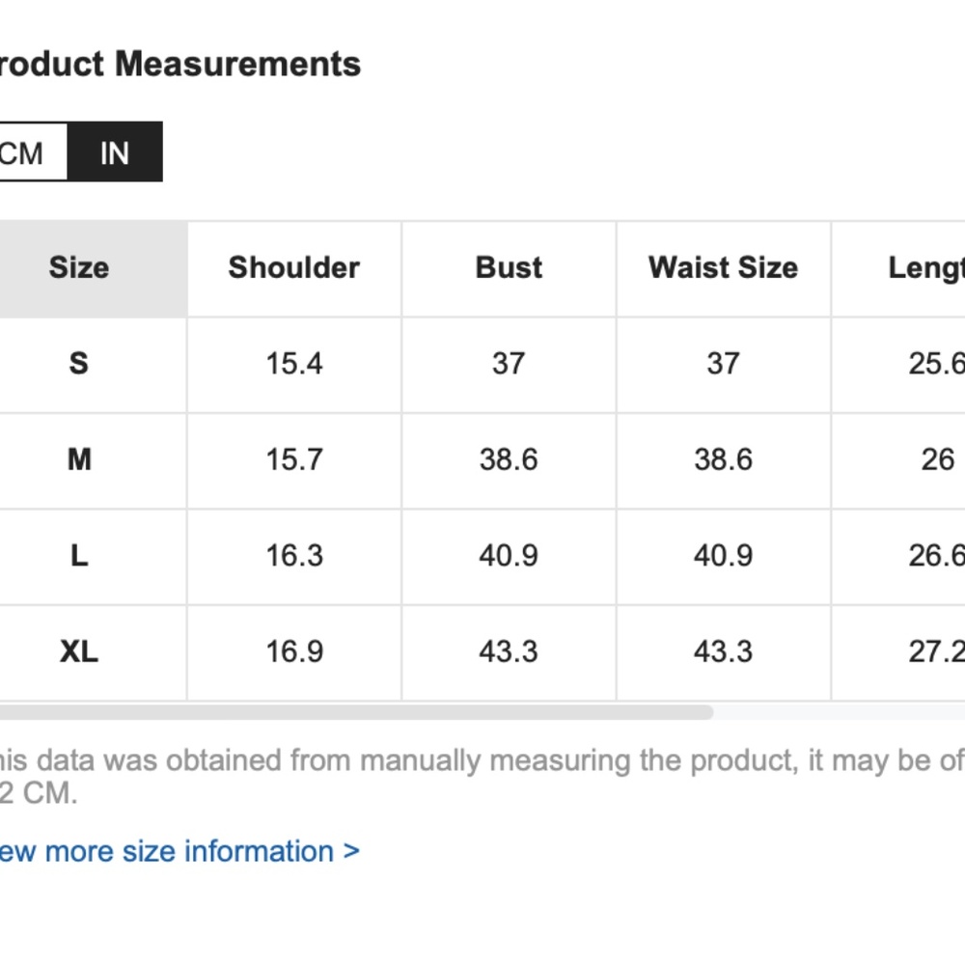Select the IN unit toggle
The height and width of the screenshot is (965, 965).
pyautogui.click(x=115, y=152)
